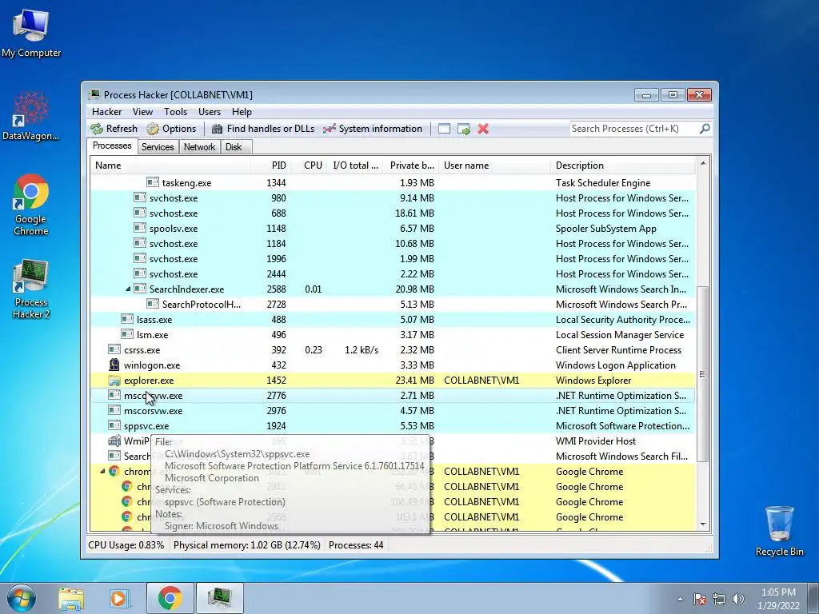Viewport: 819px width, 614px height.
Task: Click the find window toolbar icon
Action: click(444, 129)
